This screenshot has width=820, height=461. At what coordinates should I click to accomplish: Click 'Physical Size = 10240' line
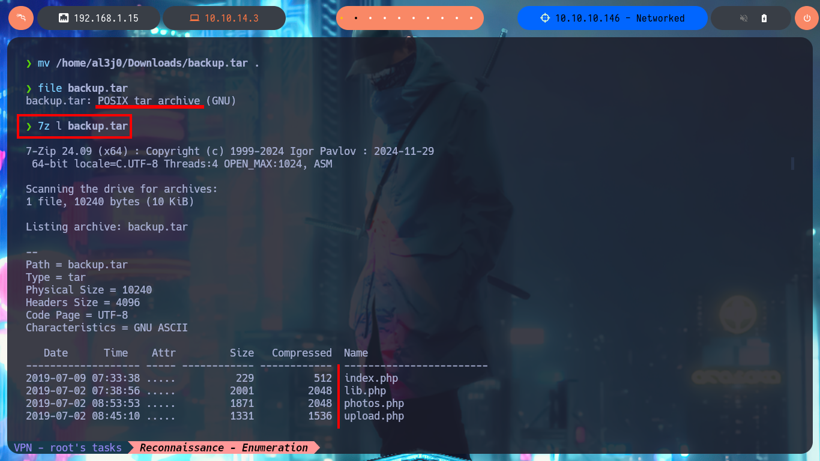(x=89, y=290)
